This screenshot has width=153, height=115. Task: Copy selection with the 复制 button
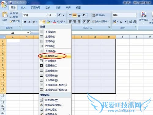coord(14,17)
